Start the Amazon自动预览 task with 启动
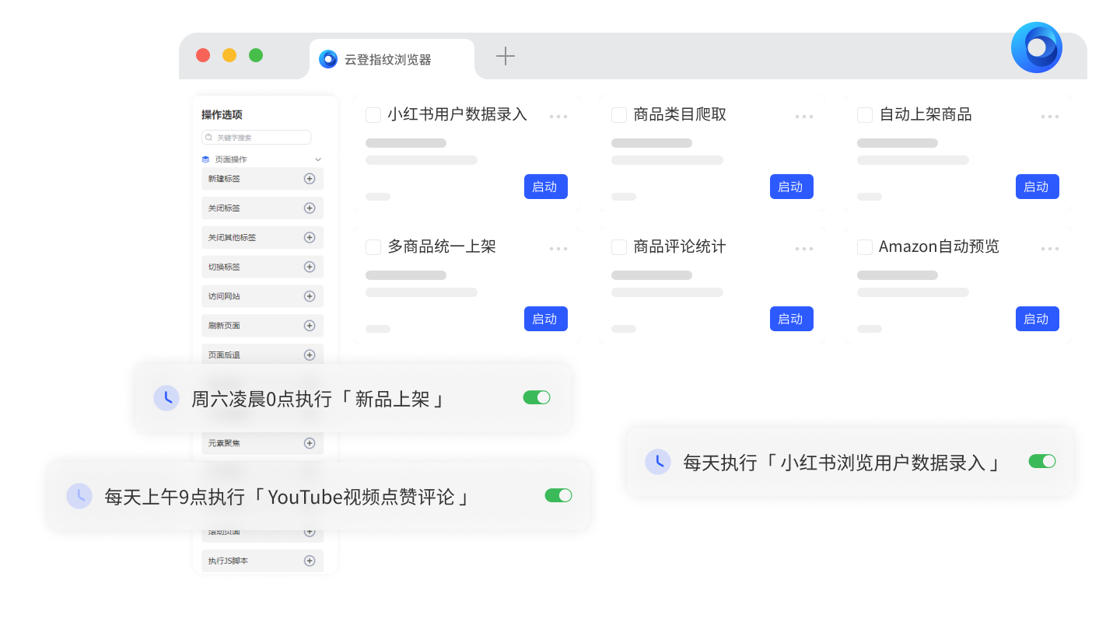This screenshot has width=1120, height=622. coord(1038,319)
